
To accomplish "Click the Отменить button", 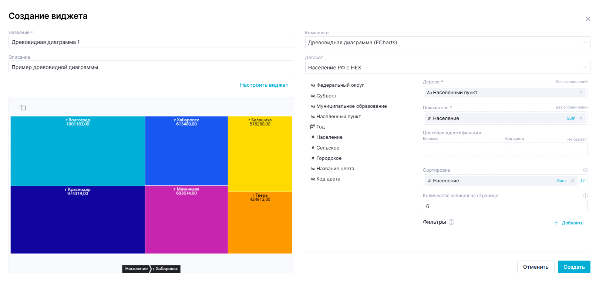I will point(535,267).
